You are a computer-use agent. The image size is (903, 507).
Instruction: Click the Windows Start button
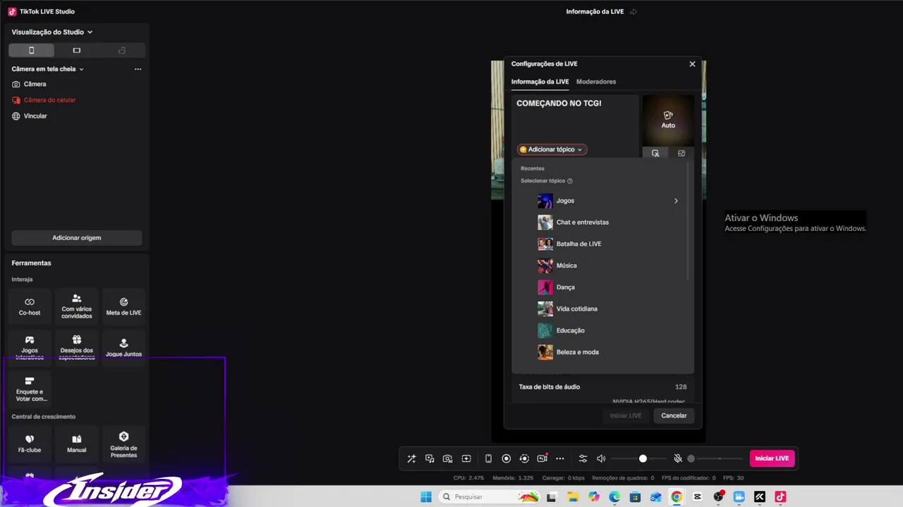point(426,497)
